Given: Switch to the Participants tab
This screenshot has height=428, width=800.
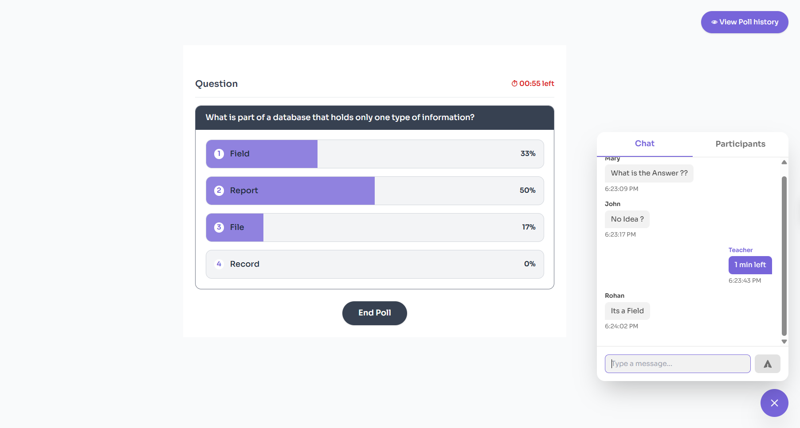Looking at the screenshot, I should 740,144.
